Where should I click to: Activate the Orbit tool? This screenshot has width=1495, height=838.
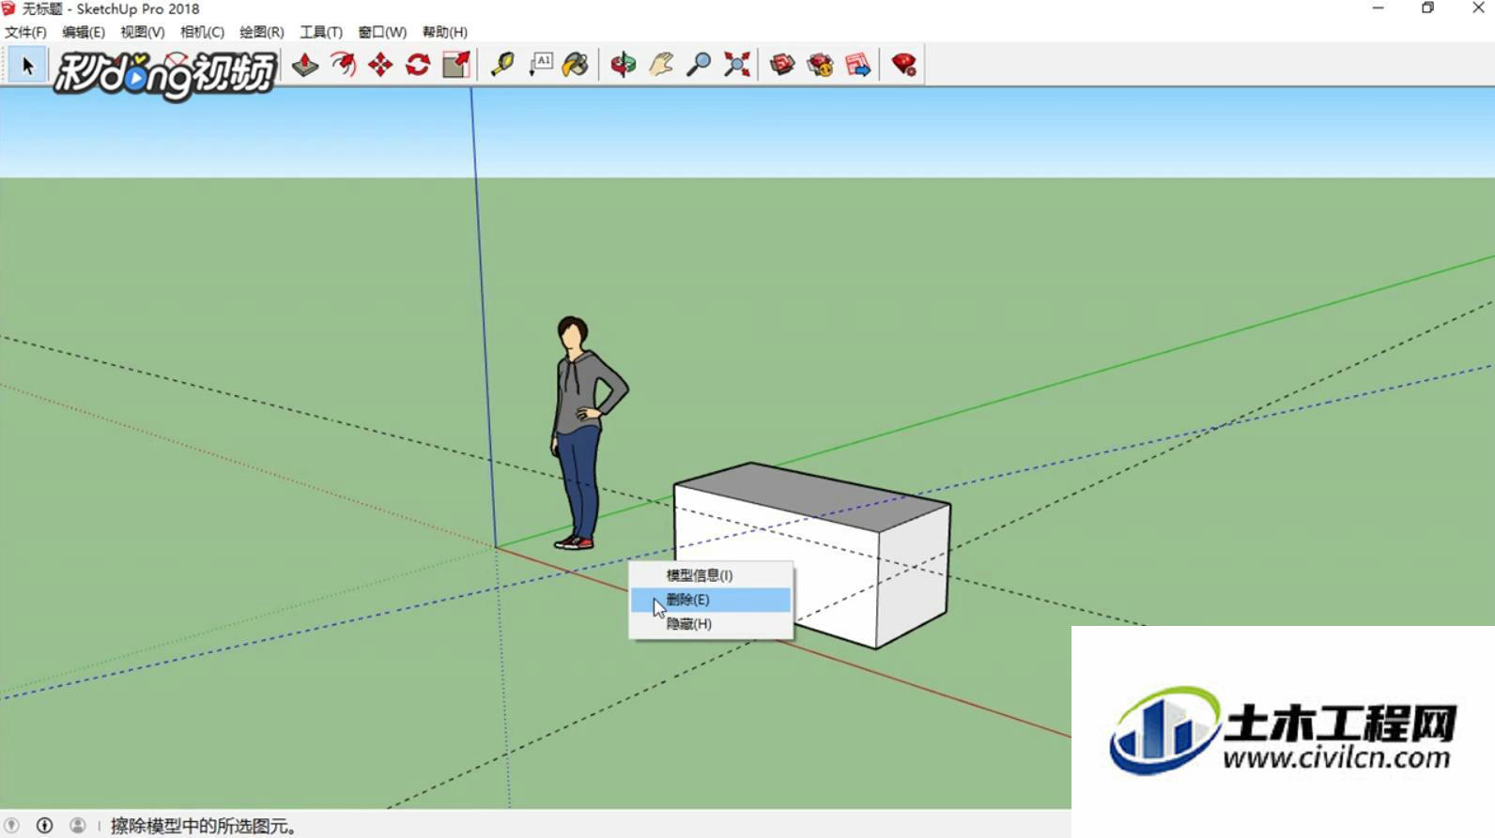point(623,65)
